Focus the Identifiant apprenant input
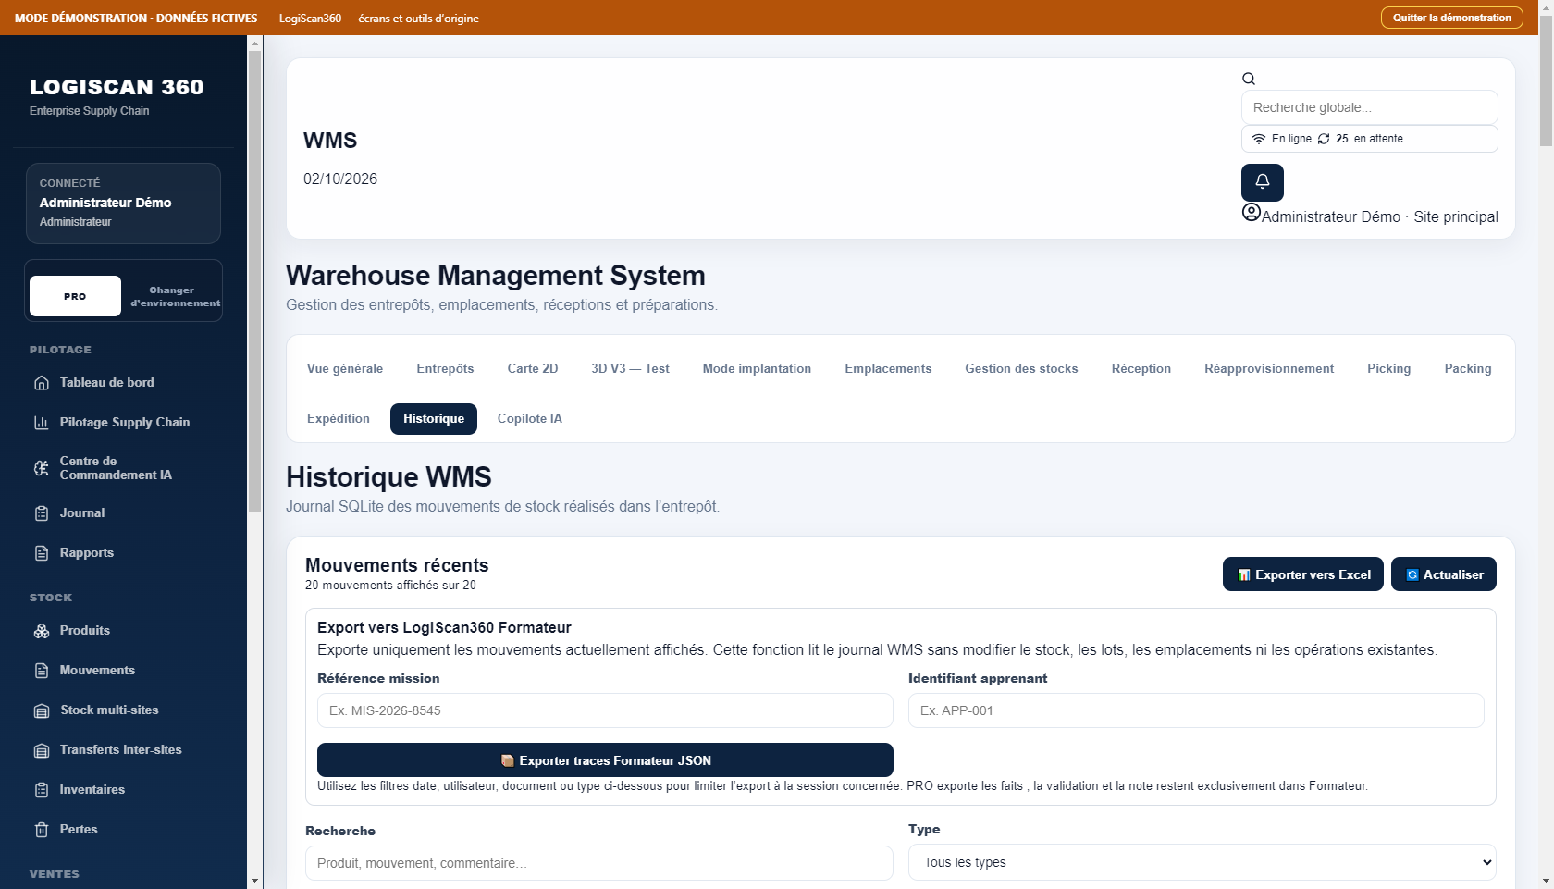The height and width of the screenshot is (889, 1554). (1196, 710)
